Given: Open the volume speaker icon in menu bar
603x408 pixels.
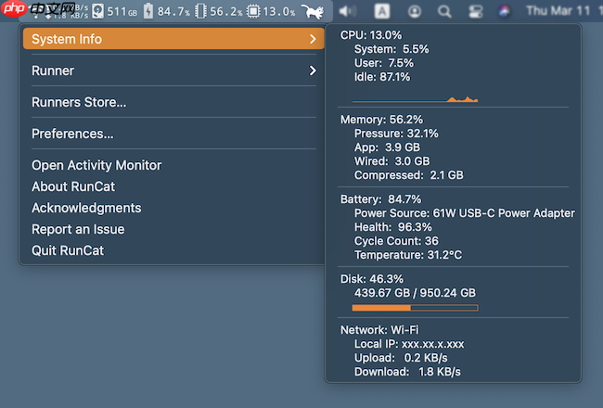Looking at the screenshot, I should click(347, 11).
